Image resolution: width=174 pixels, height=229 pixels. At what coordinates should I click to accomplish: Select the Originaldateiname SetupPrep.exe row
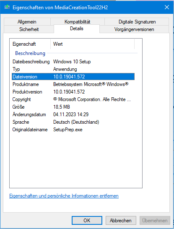tap(73, 130)
